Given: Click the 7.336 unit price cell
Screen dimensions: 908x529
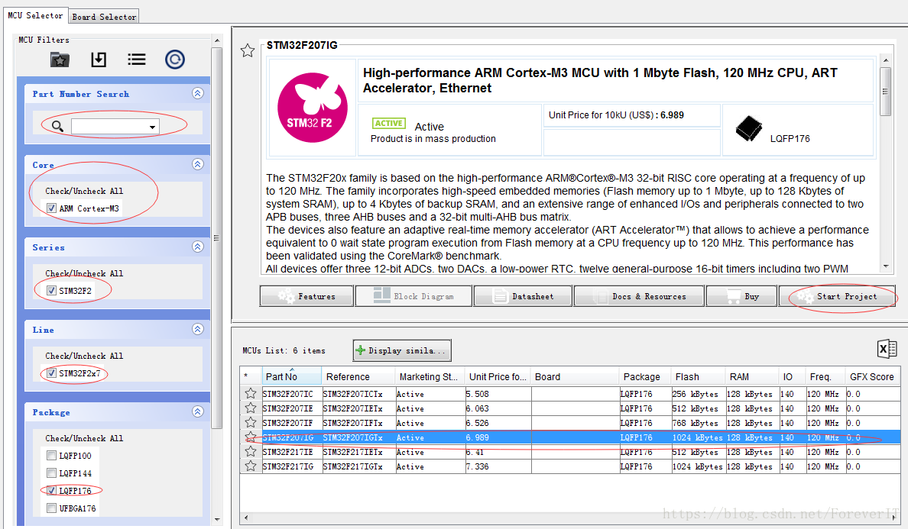Looking at the screenshot, I should (498, 466).
